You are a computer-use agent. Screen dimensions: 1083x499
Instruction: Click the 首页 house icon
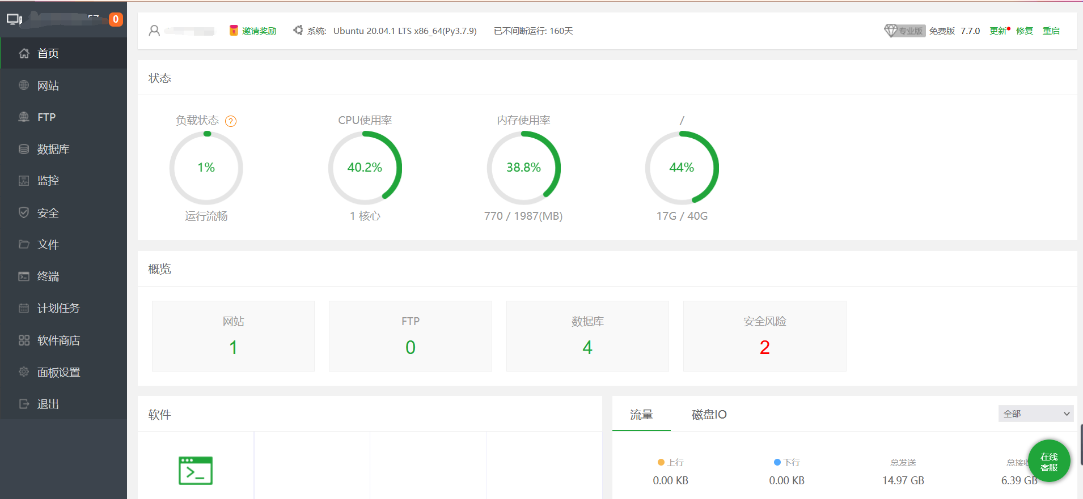coord(24,53)
